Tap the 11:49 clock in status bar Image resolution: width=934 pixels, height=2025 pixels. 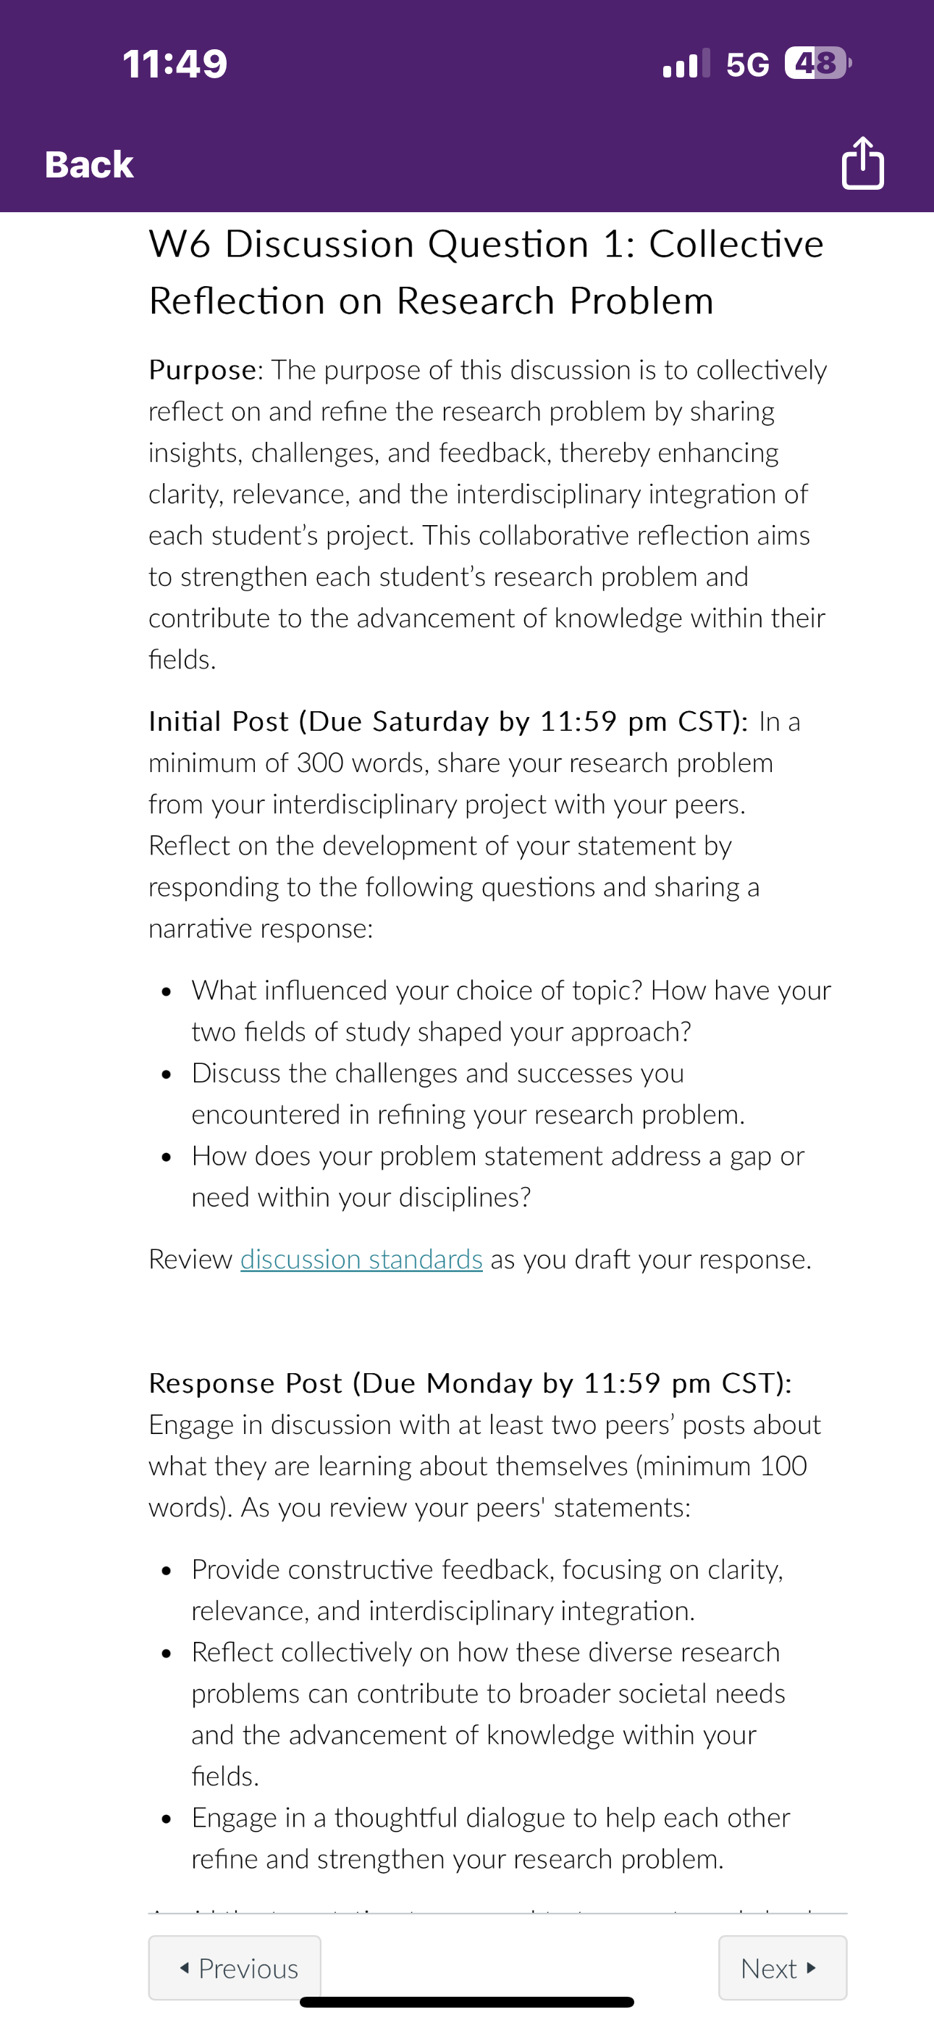pyautogui.click(x=174, y=64)
